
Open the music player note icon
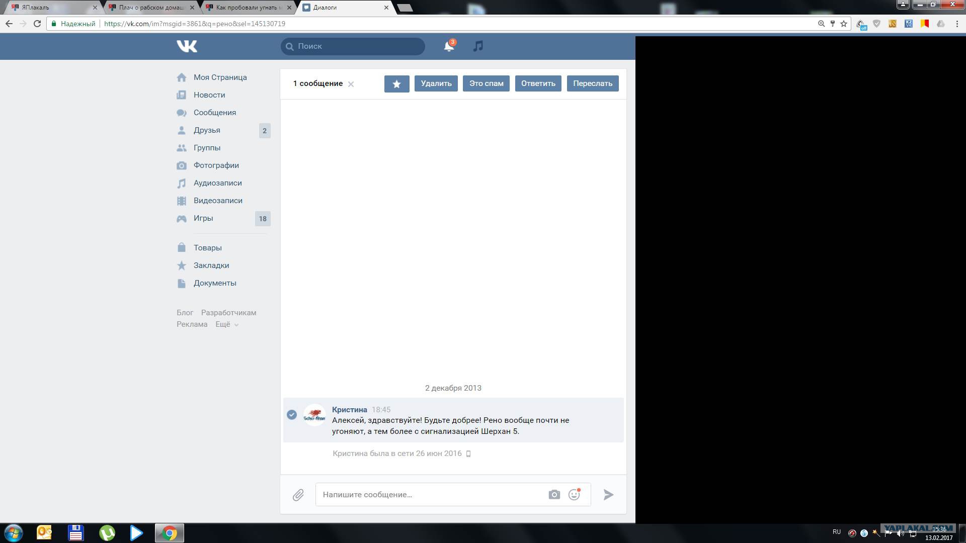point(478,46)
